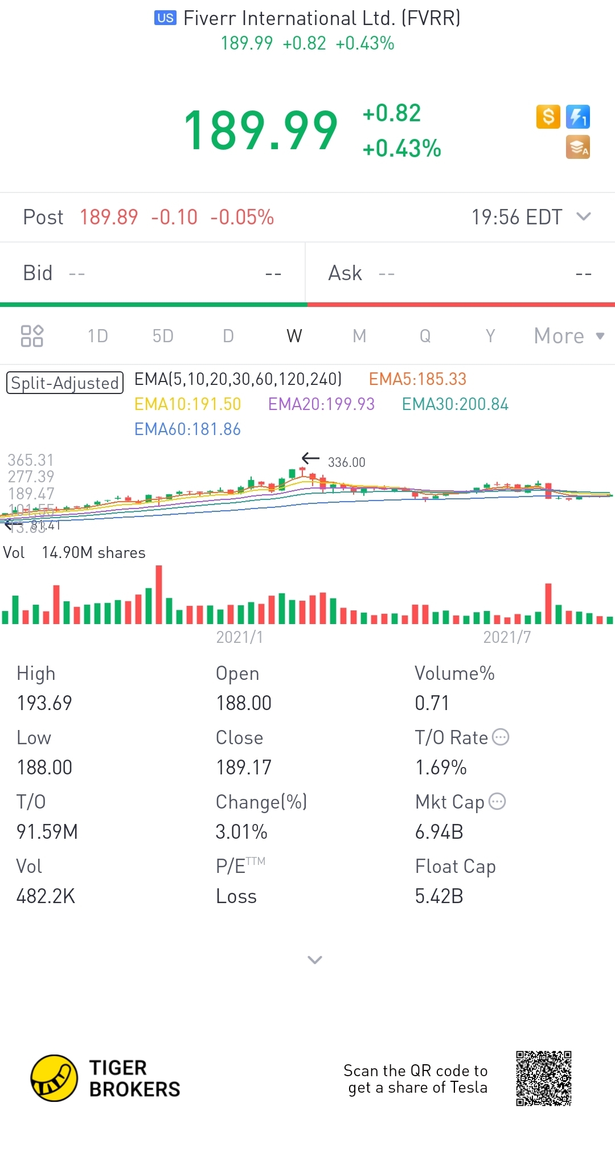Tap the Float Cap 5.42B value
Image resolution: width=615 pixels, height=1173 pixels.
(x=439, y=896)
